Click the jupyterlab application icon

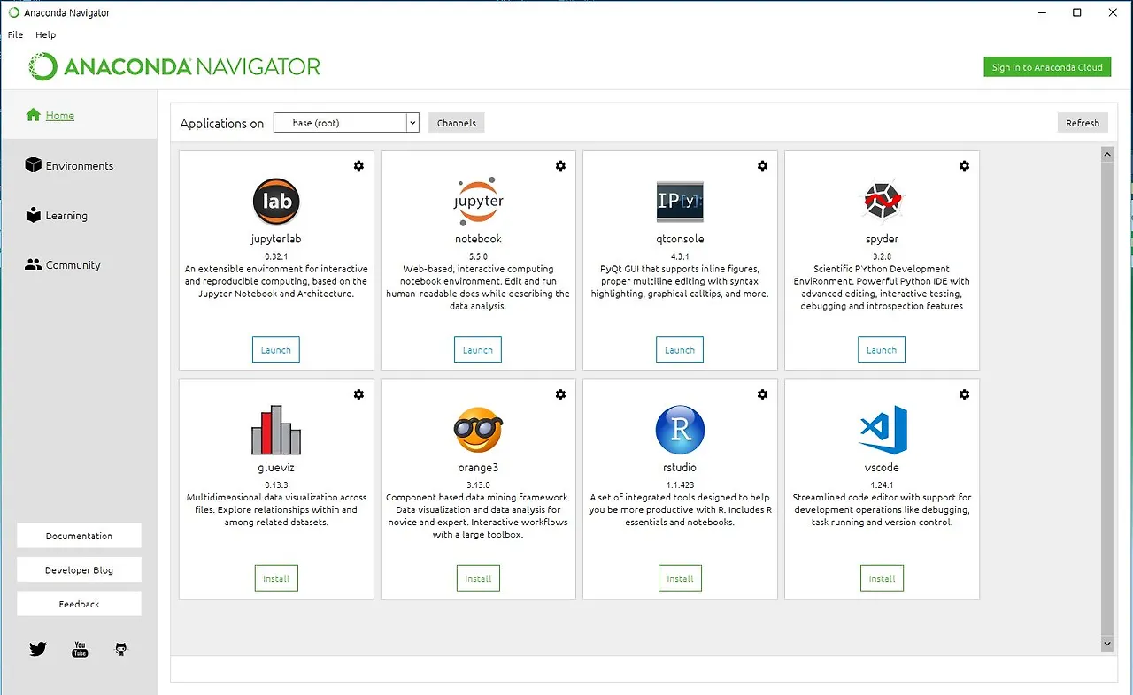tap(276, 202)
